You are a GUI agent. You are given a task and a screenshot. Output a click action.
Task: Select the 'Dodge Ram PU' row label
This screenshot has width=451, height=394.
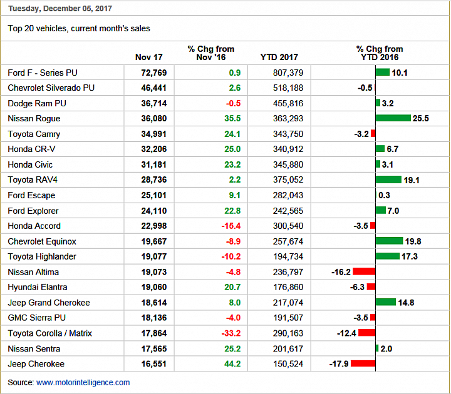coord(37,103)
